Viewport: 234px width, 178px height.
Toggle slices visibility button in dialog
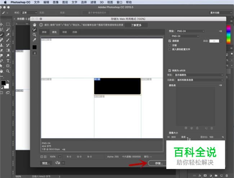coord(35,53)
